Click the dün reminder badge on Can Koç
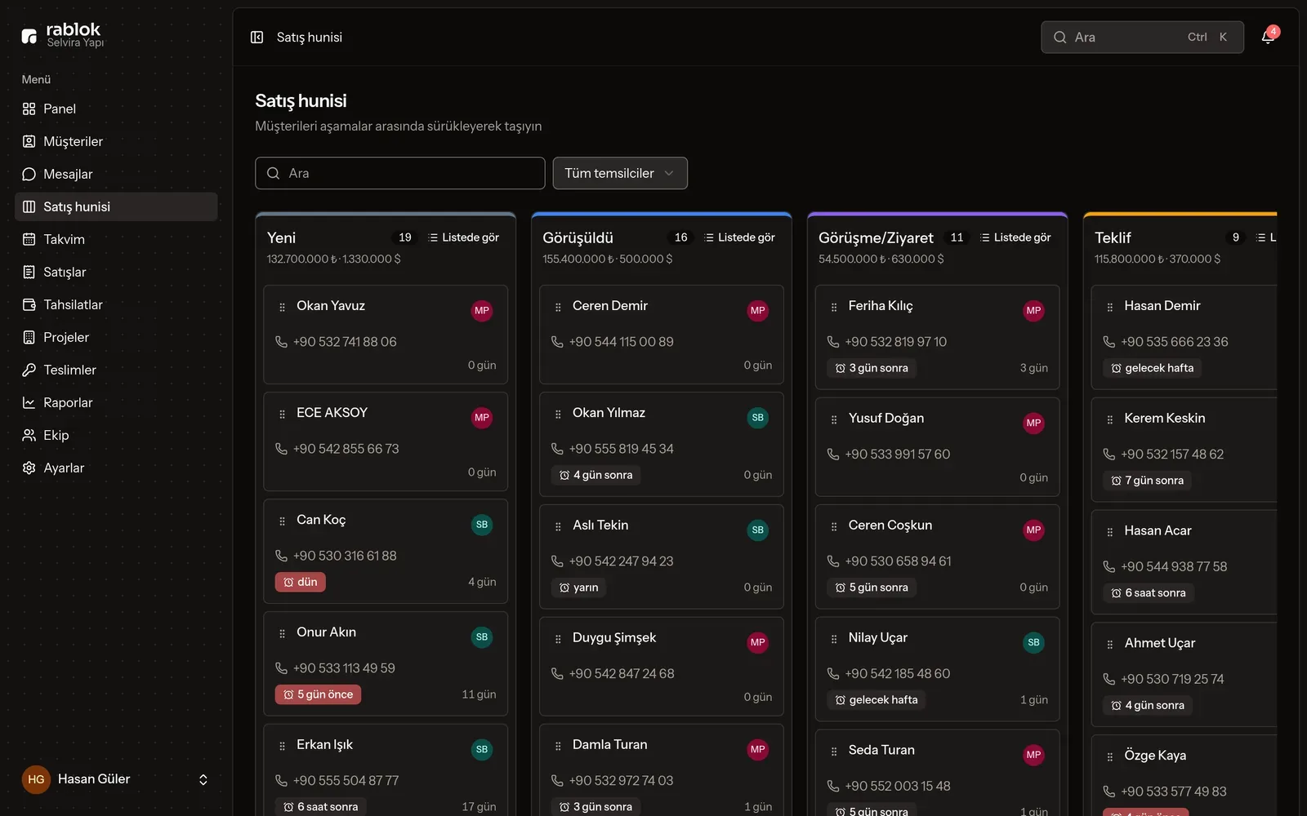Screen dimensions: 1307x816 301,582
